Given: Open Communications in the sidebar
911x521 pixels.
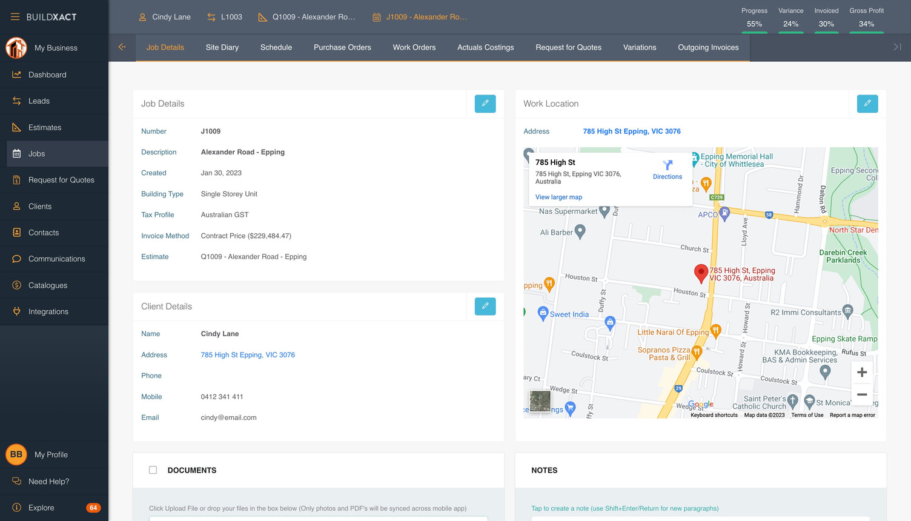Looking at the screenshot, I should pyautogui.click(x=56, y=259).
